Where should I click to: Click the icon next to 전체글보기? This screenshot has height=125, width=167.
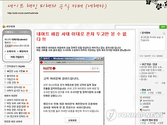[x=5, y=66]
